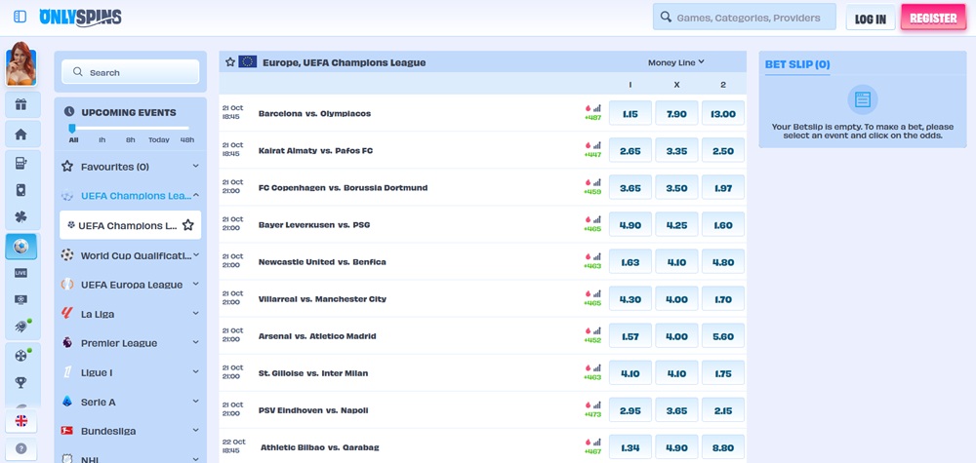
Task: Go to home via house icon
Action: (x=21, y=135)
